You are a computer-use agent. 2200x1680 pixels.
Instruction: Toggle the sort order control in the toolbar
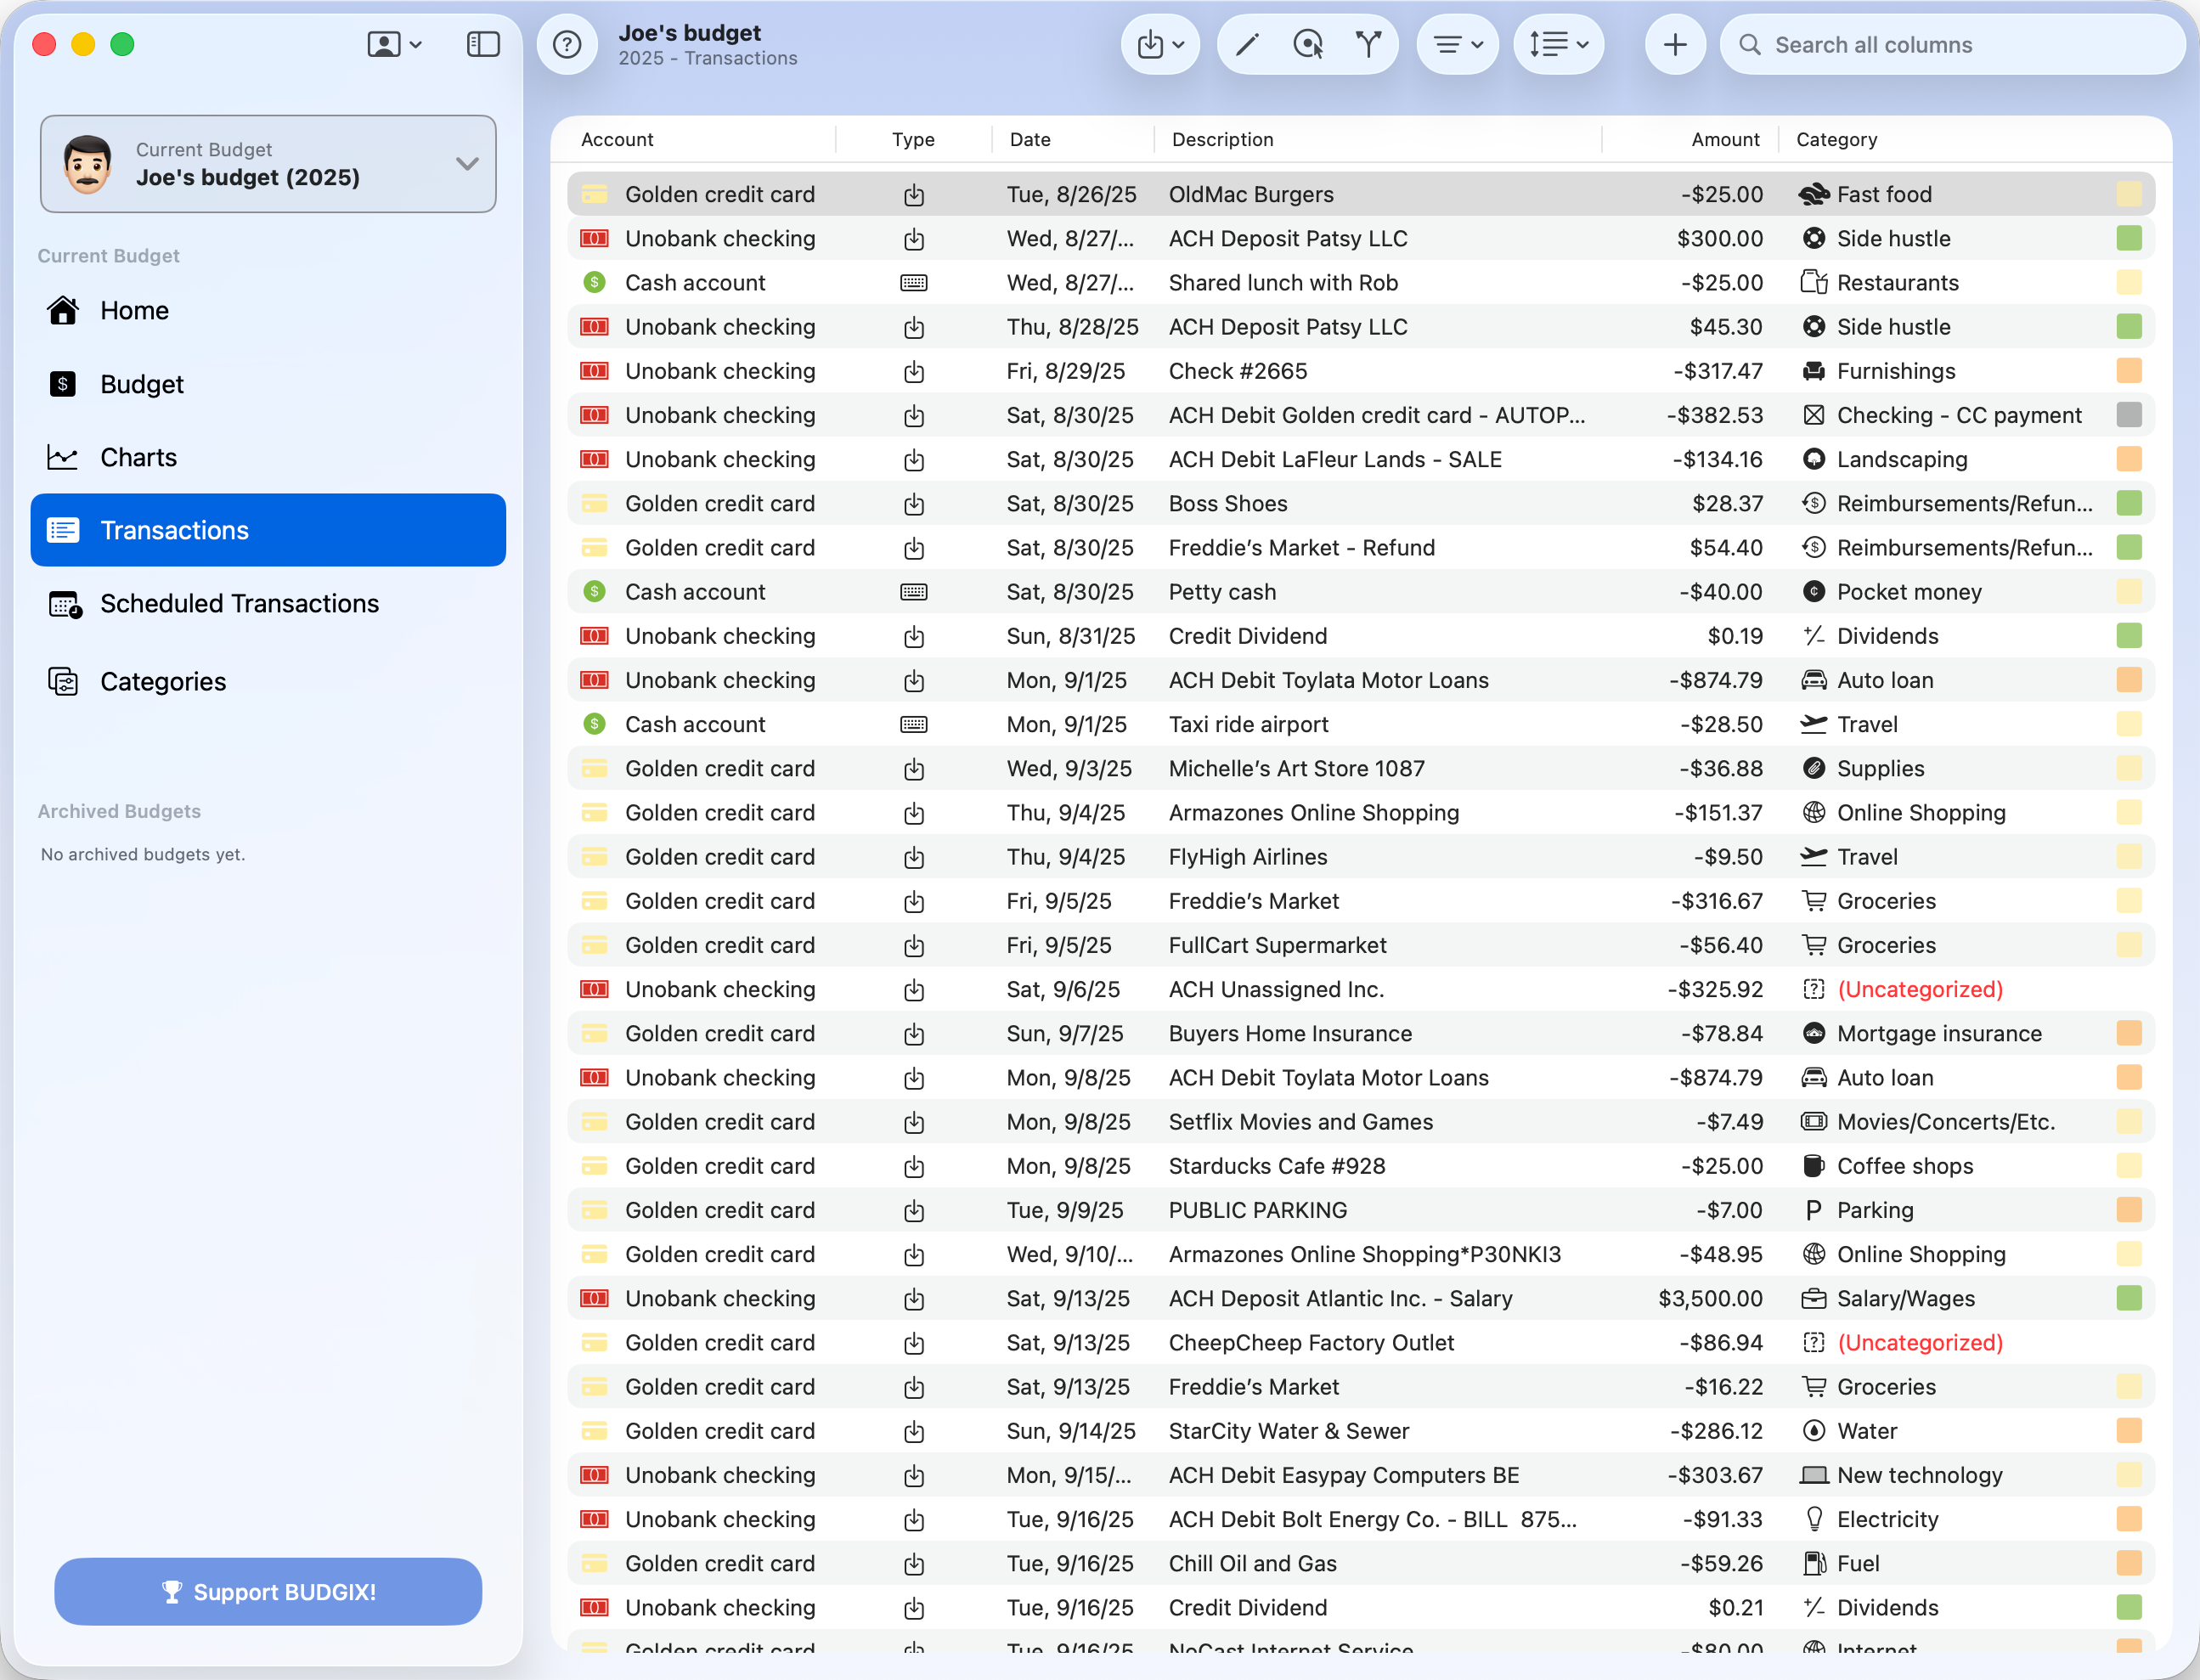[x=1557, y=44]
